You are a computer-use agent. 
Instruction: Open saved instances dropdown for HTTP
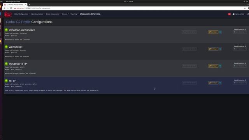(240, 83)
